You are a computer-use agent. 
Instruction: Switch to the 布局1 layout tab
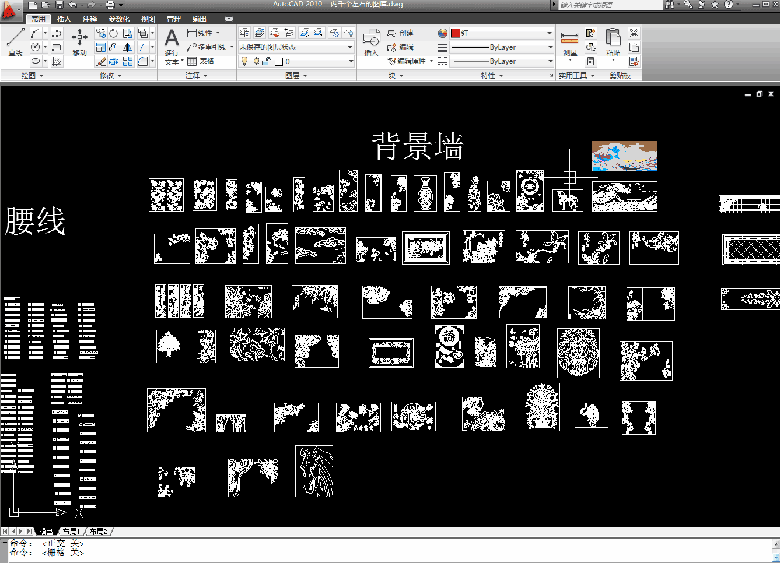71,532
